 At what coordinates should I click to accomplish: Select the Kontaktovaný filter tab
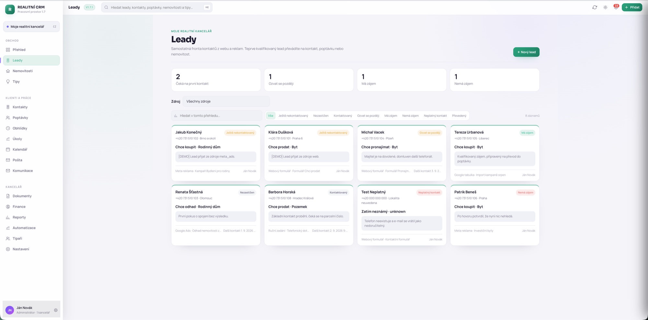(343, 116)
